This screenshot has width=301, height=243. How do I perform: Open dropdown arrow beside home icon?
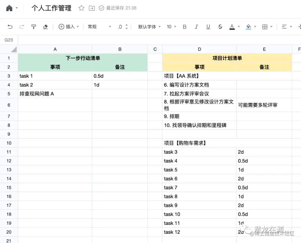17,8
